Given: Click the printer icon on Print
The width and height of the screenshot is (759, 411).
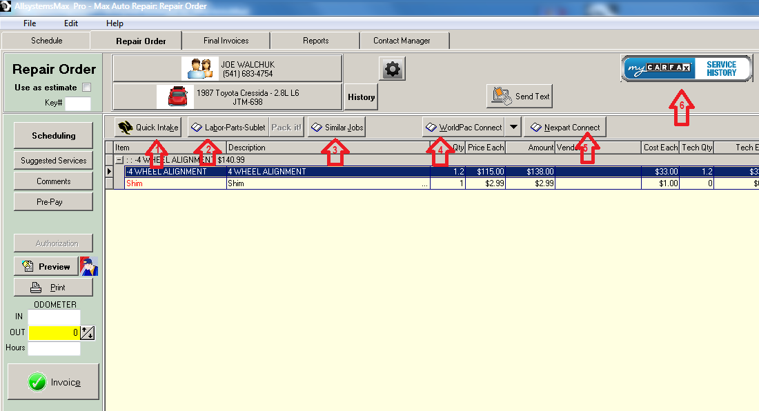Looking at the screenshot, I should (x=36, y=288).
